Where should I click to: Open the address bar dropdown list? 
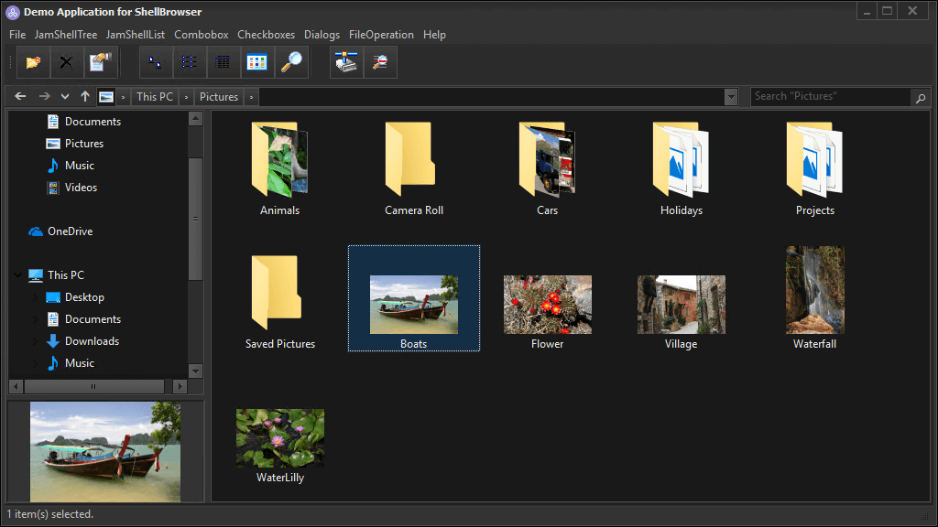coord(730,96)
